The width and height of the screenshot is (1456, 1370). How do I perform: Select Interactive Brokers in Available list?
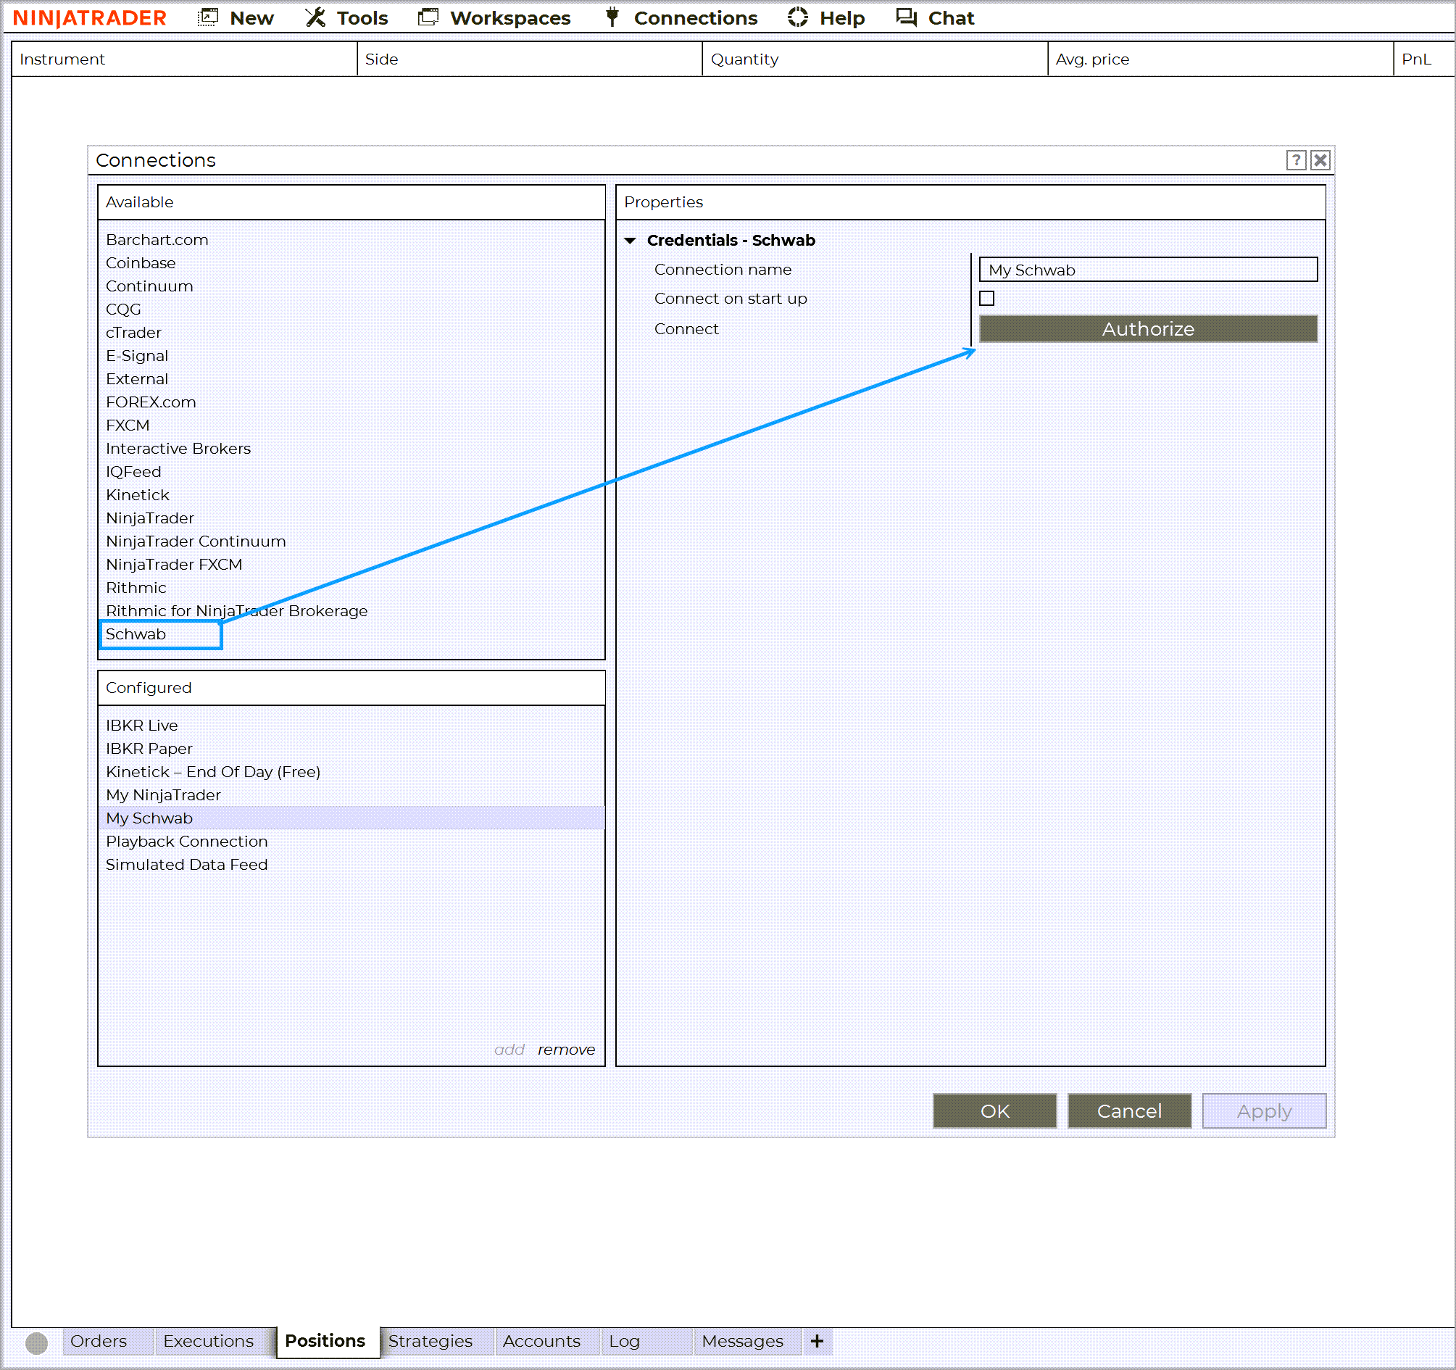pyautogui.click(x=178, y=449)
